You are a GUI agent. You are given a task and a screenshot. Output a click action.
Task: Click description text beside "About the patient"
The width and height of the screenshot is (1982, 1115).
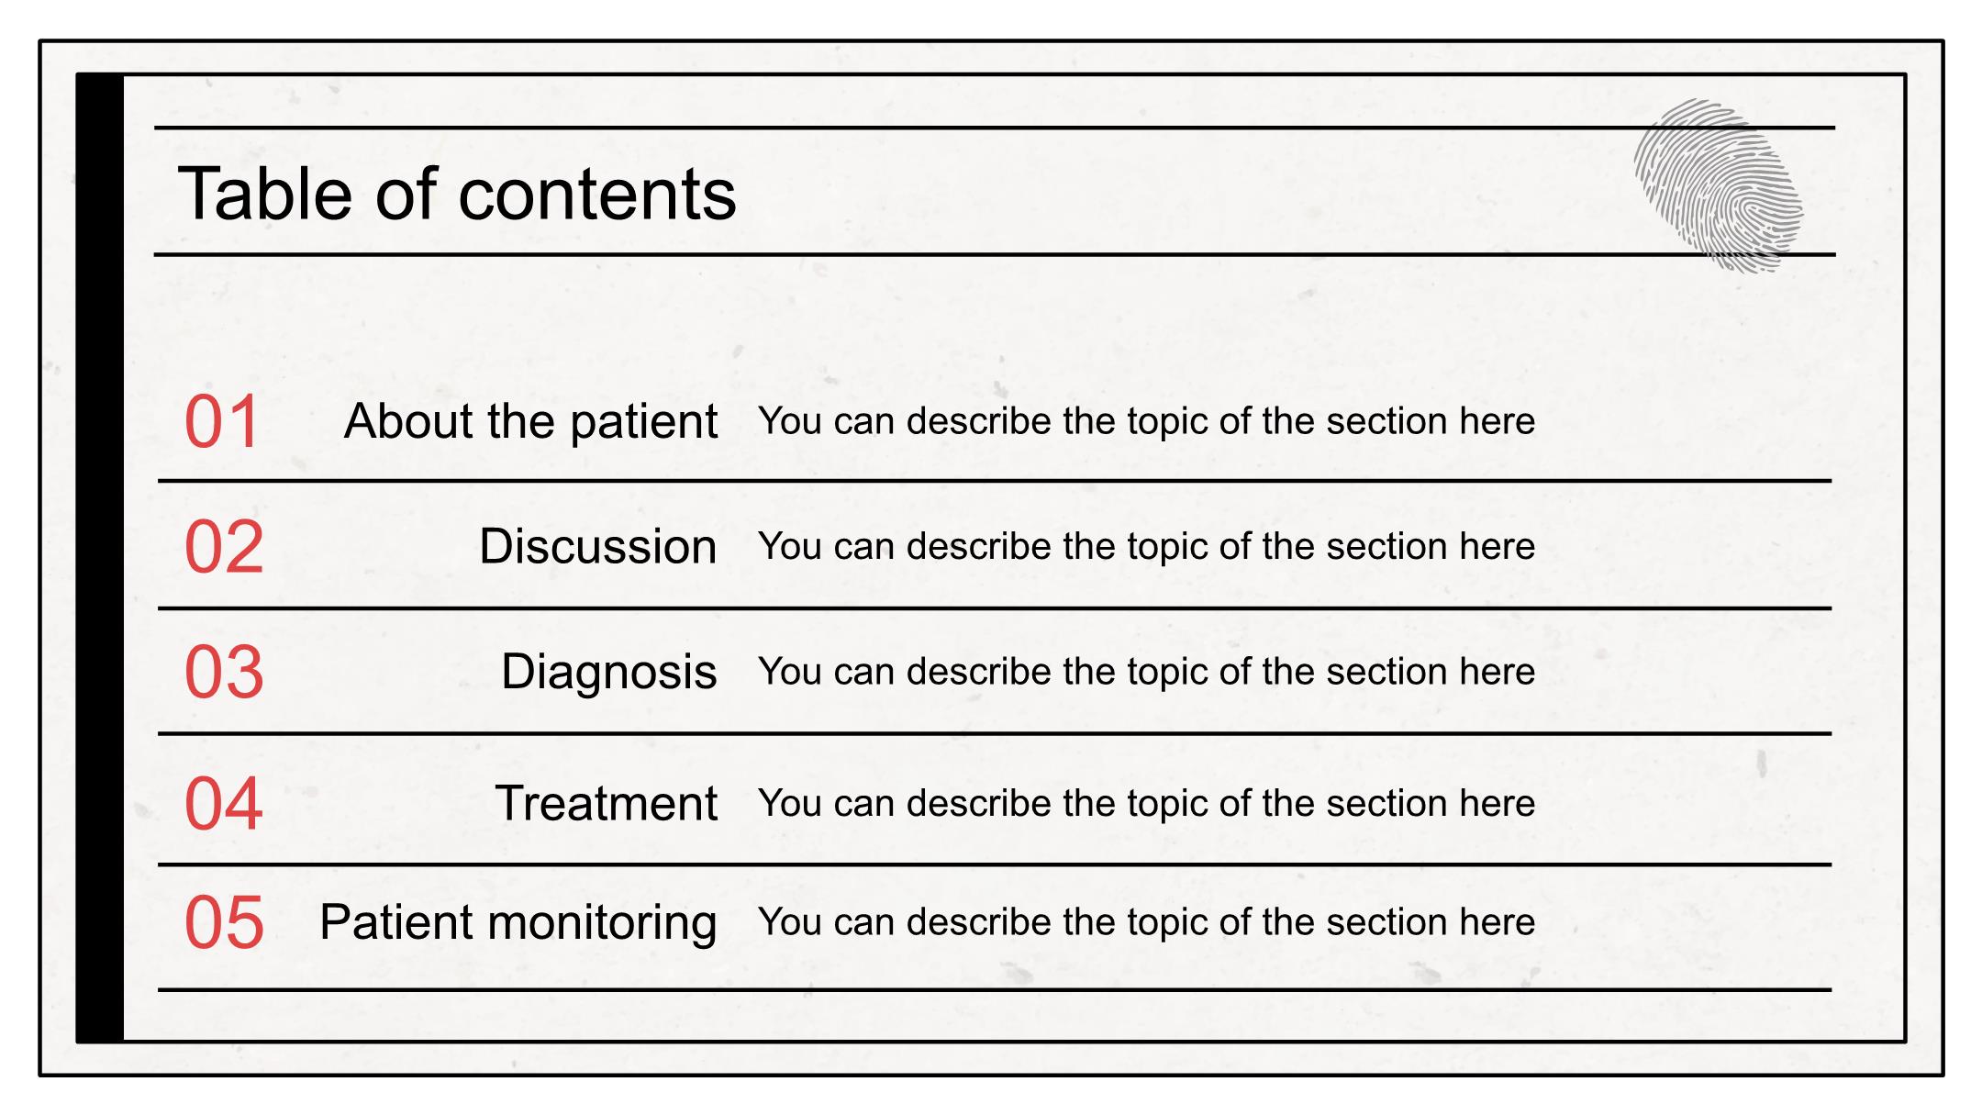point(1146,421)
